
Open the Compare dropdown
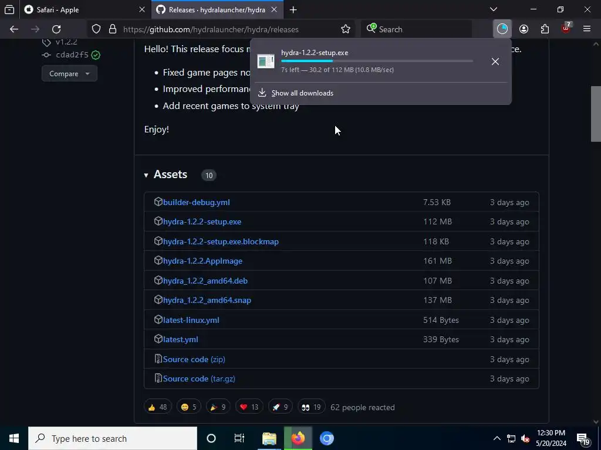[69, 73]
